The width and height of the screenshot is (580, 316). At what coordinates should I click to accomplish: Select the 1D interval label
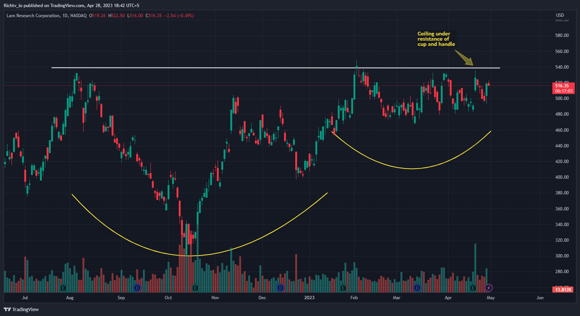pos(65,16)
